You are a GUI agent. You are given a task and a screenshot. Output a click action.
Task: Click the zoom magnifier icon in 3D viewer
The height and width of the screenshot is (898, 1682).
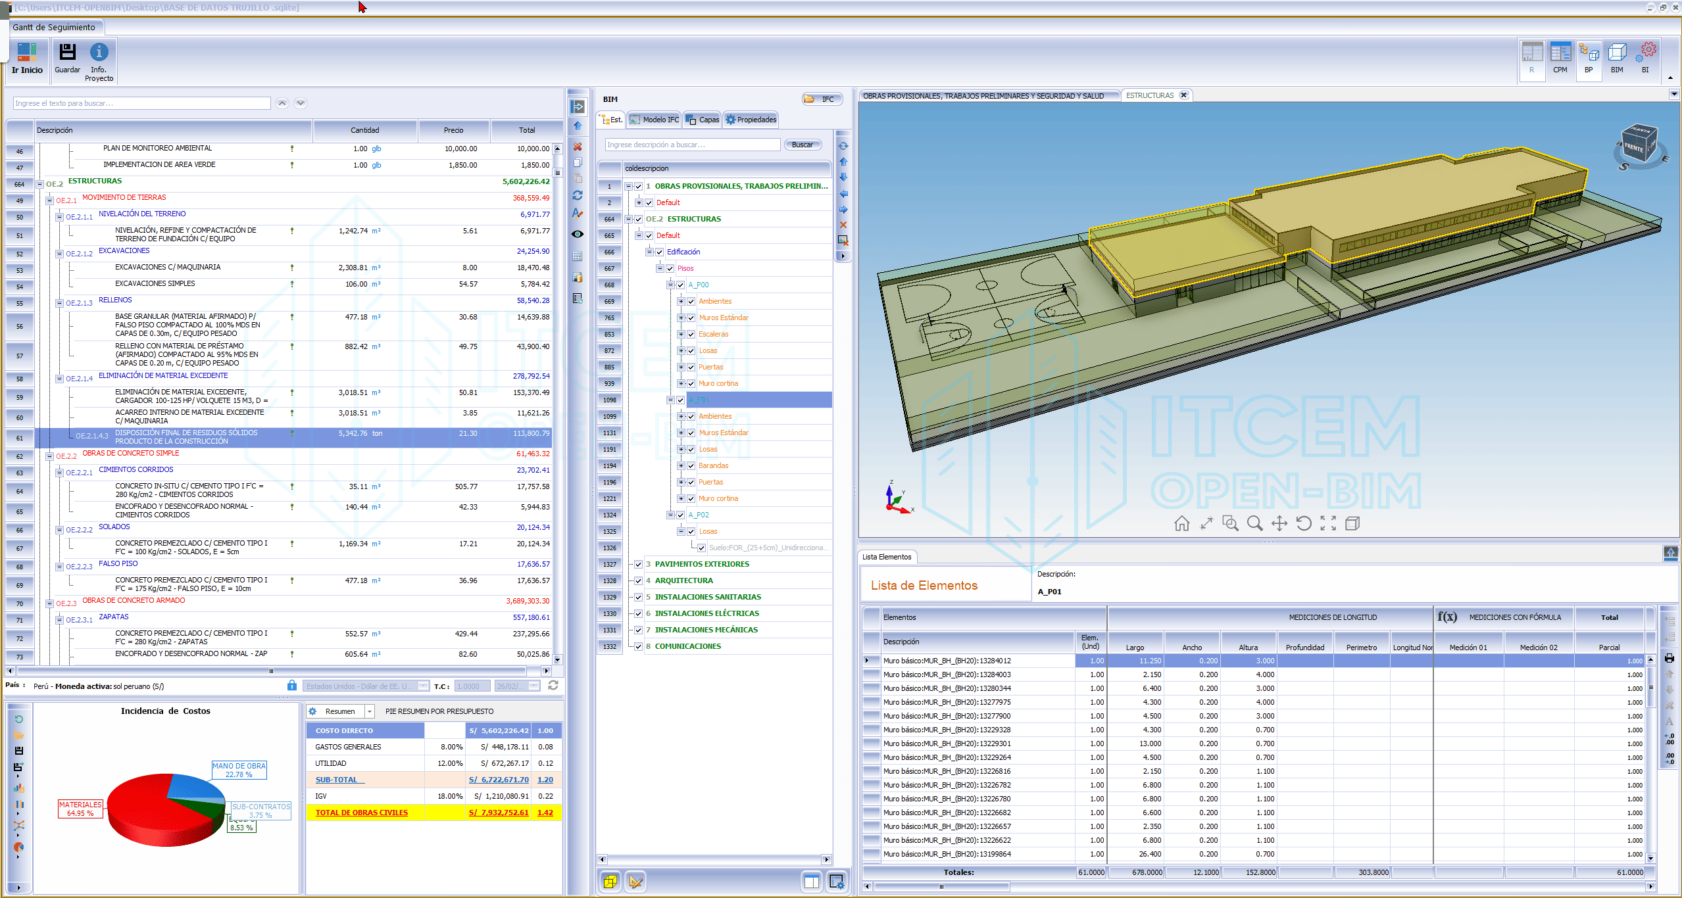point(1254,523)
